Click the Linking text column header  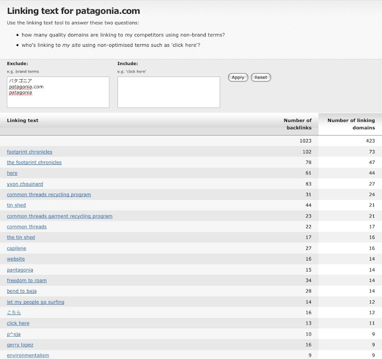pyautogui.click(x=22, y=120)
